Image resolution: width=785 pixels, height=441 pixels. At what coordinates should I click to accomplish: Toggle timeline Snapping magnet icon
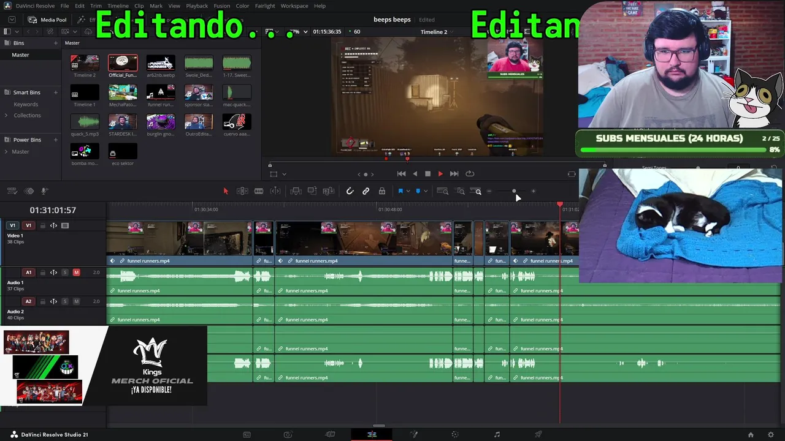(x=350, y=191)
